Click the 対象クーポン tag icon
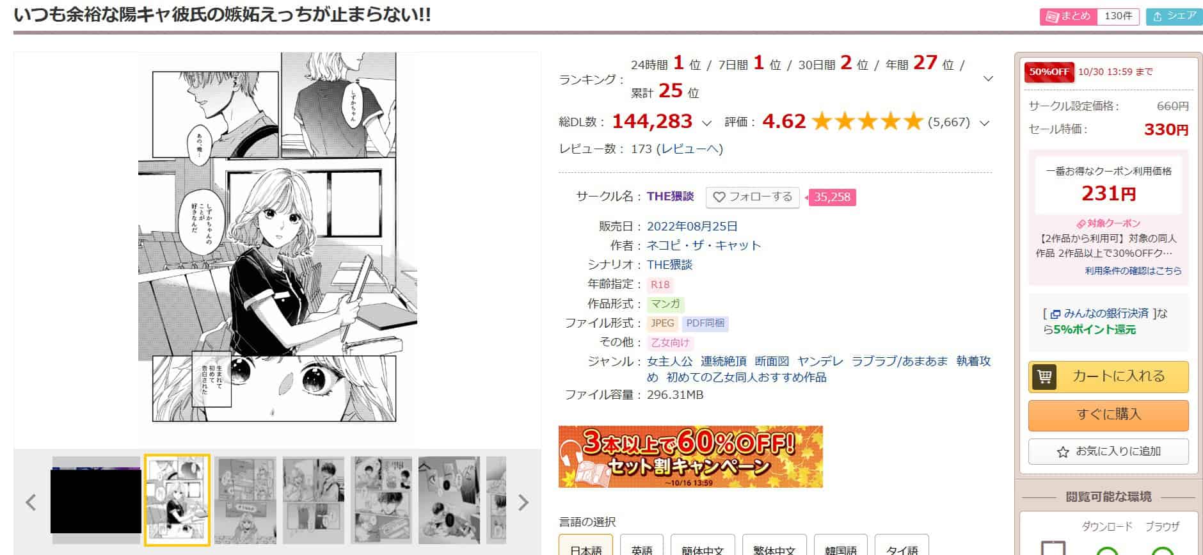Image resolution: width=1203 pixels, height=555 pixels. (1081, 223)
